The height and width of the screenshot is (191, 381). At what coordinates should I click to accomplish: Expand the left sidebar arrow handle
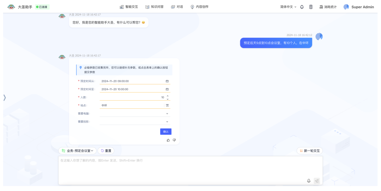coord(5,98)
